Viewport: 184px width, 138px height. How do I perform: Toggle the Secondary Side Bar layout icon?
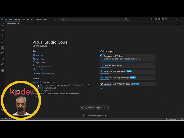click(166, 19)
